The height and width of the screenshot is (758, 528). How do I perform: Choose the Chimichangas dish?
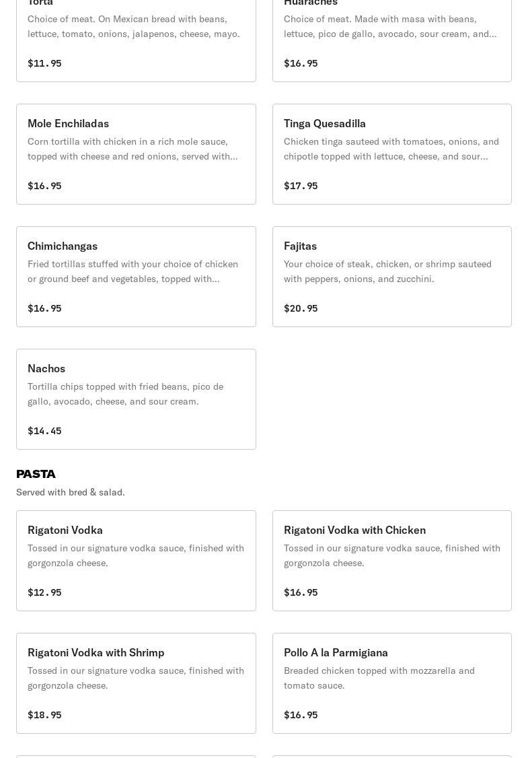point(63,246)
